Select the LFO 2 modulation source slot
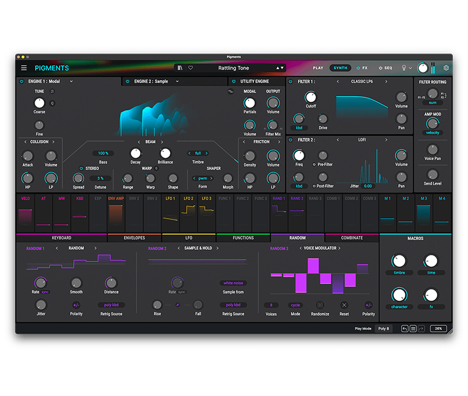The width and height of the screenshot is (468, 396). (188, 213)
